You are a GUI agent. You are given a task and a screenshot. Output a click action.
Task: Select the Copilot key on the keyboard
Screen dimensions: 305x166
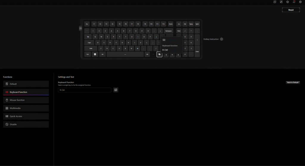click(159, 55)
